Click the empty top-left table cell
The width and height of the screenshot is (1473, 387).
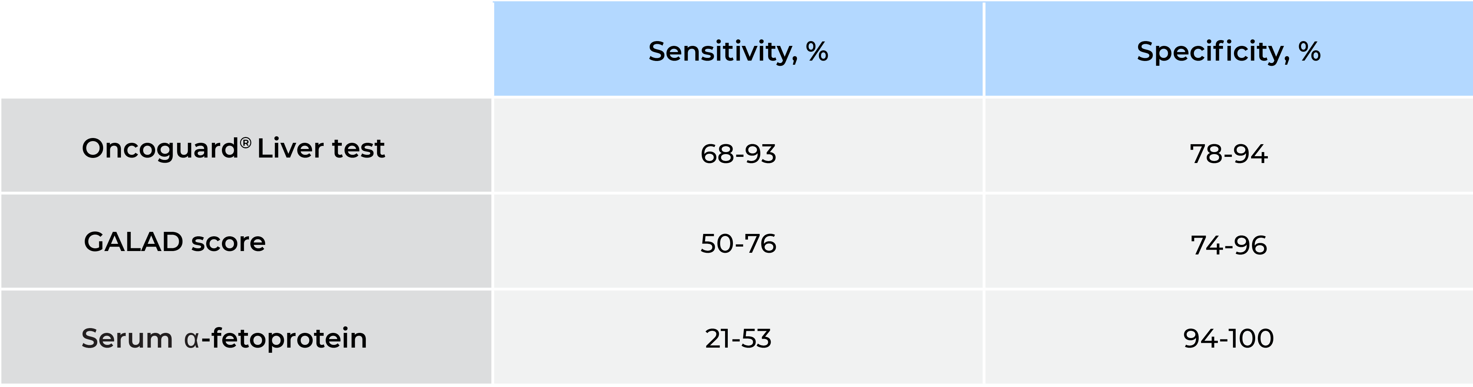[x=246, y=49]
